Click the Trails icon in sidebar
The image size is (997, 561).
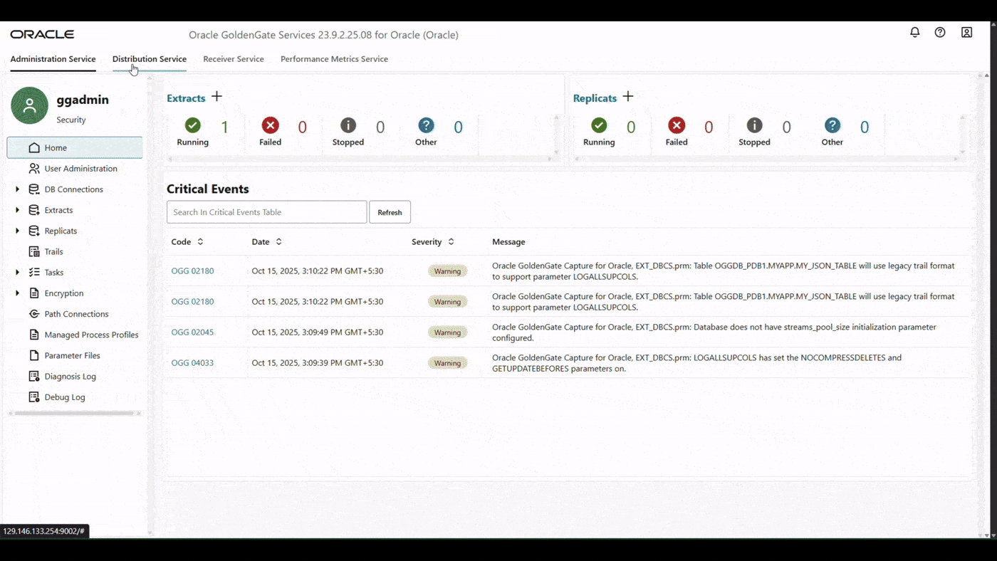tap(34, 251)
